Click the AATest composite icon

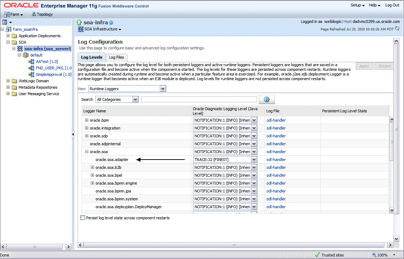tap(31, 62)
